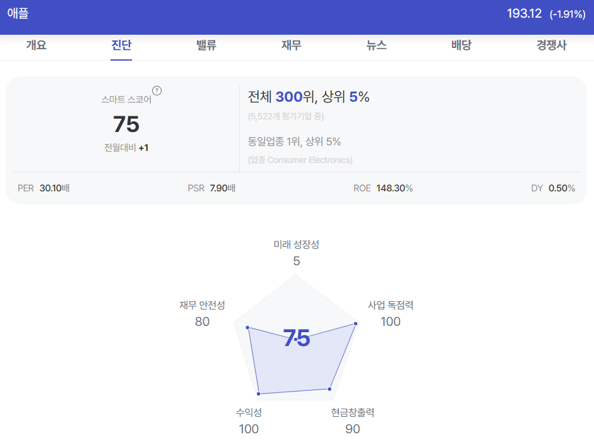The image size is (594, 444).
Task: Open the 개요 tab
Action: (37, 45)
